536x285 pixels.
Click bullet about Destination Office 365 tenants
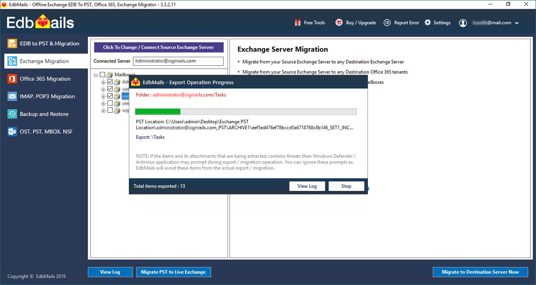click(325, 72)
